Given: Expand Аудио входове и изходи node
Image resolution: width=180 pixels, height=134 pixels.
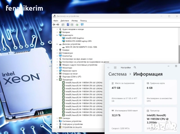Looking at the screenshot, I should [57, 29].
